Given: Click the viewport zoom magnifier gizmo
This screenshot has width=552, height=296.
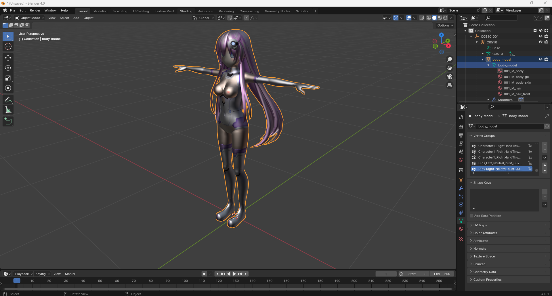Looking at the screenshot, I should coord(450,59).
